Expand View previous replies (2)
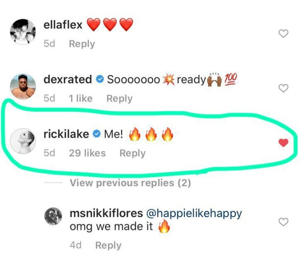 click(130, 183)
